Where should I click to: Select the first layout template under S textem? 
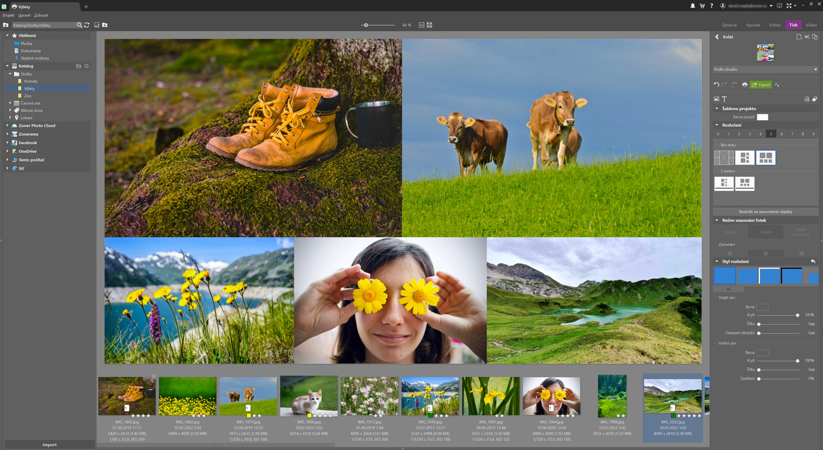[724, 183]
